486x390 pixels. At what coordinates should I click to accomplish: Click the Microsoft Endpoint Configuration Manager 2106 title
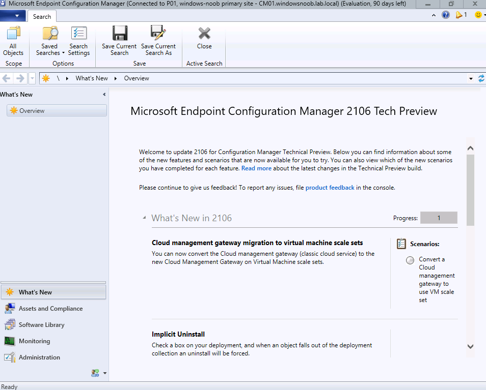click(x=284, y=111)
